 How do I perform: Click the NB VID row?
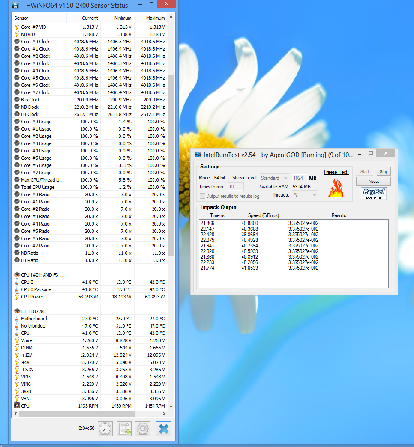tap(90, 34)
